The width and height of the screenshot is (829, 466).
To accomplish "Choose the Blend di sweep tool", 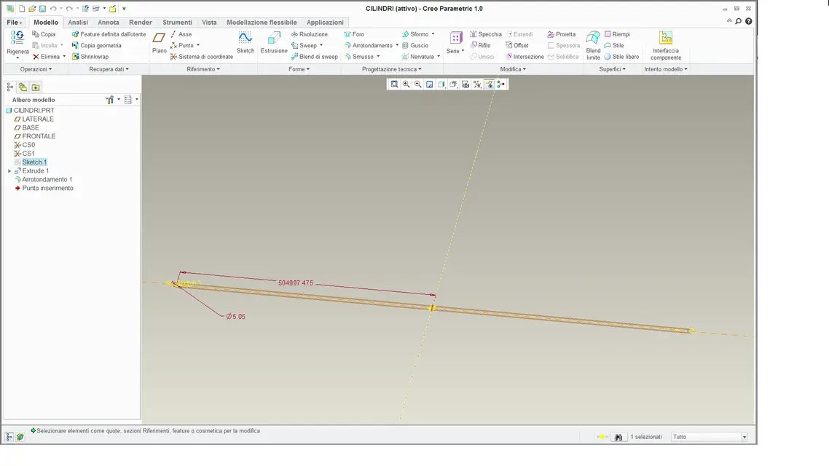I will [x=314, y=57].
